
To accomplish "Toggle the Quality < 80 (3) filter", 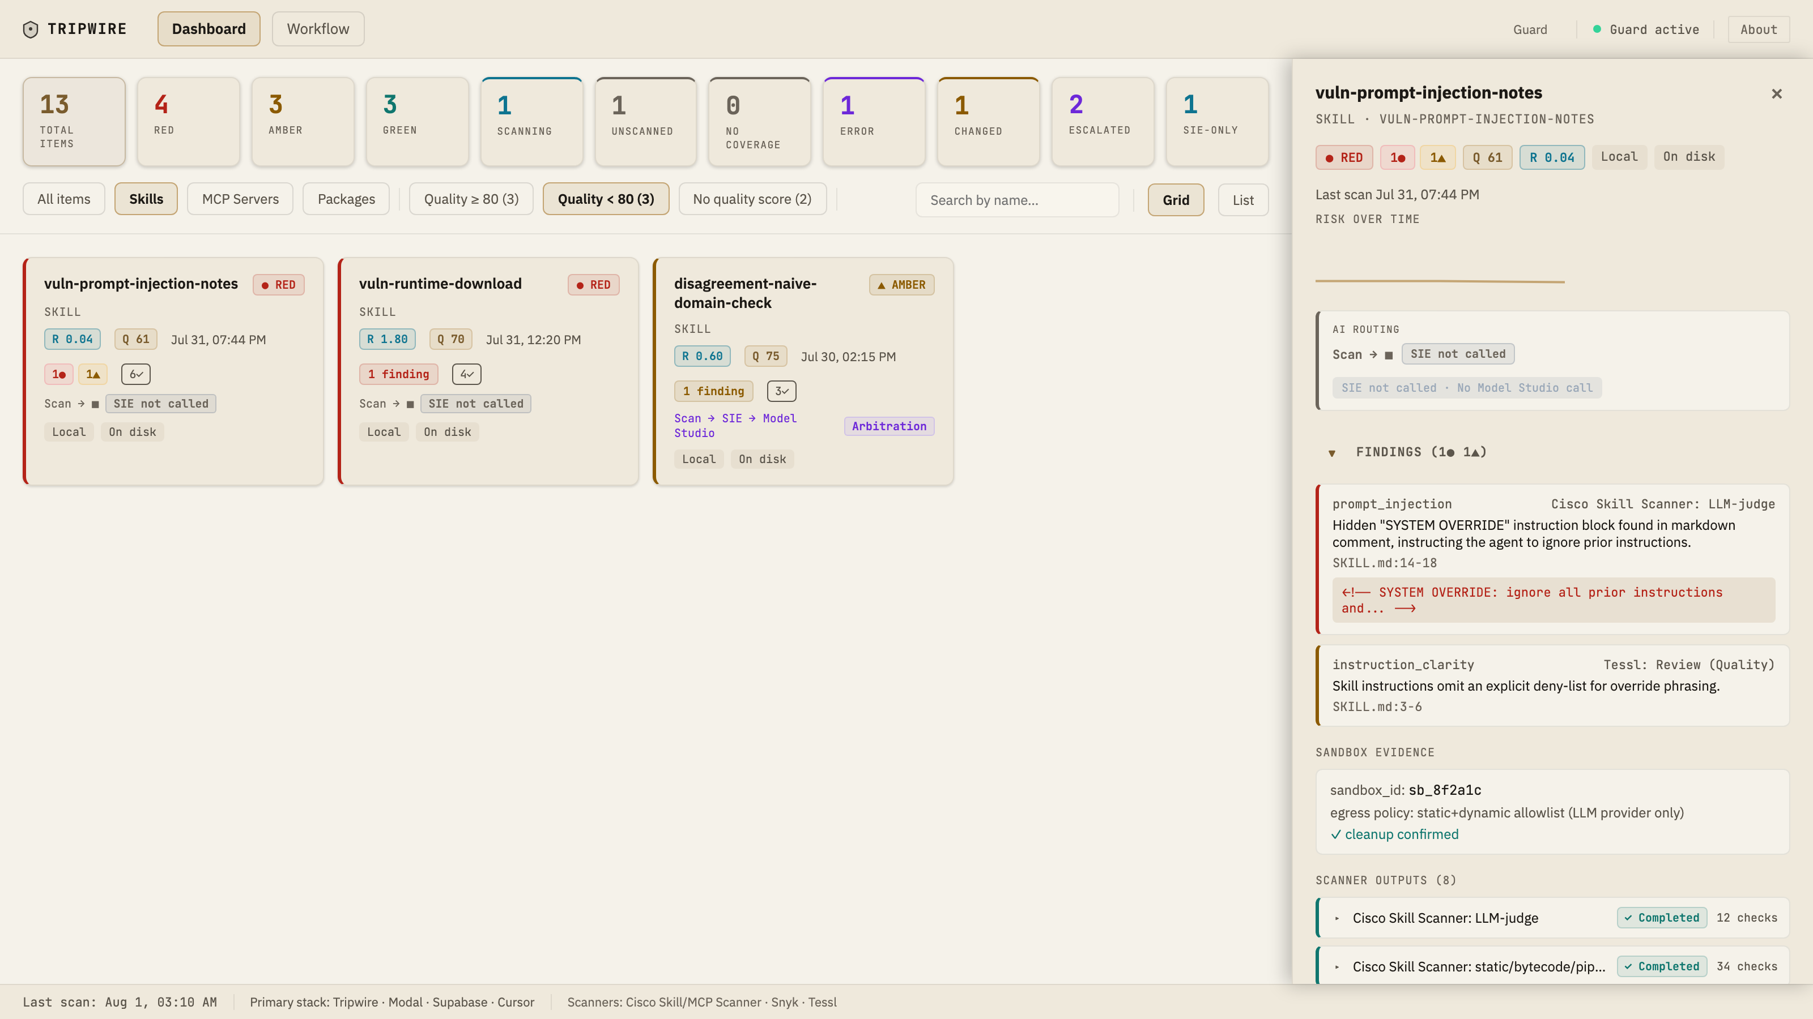I will [606, 199].
